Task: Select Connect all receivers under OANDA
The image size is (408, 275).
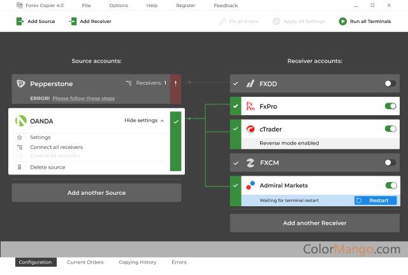Action: [x=56, y=148]
